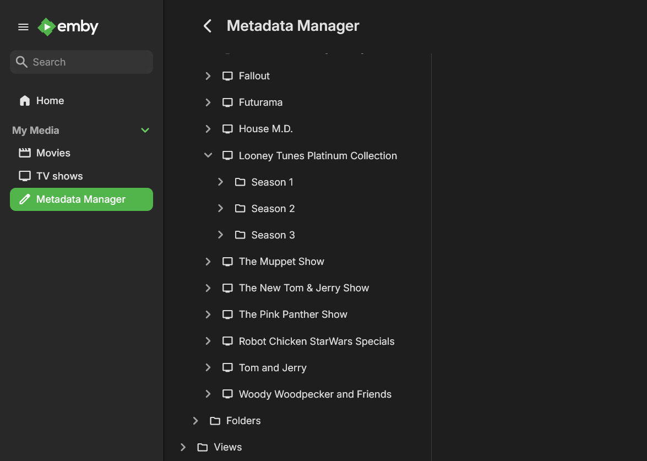Click the Metadata Manager pencil icon
The width and height of the screenshot is (647, 461).
[x=25, y=199]
